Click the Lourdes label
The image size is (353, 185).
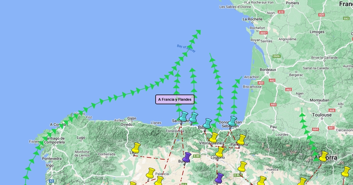(x=282, y=135)
